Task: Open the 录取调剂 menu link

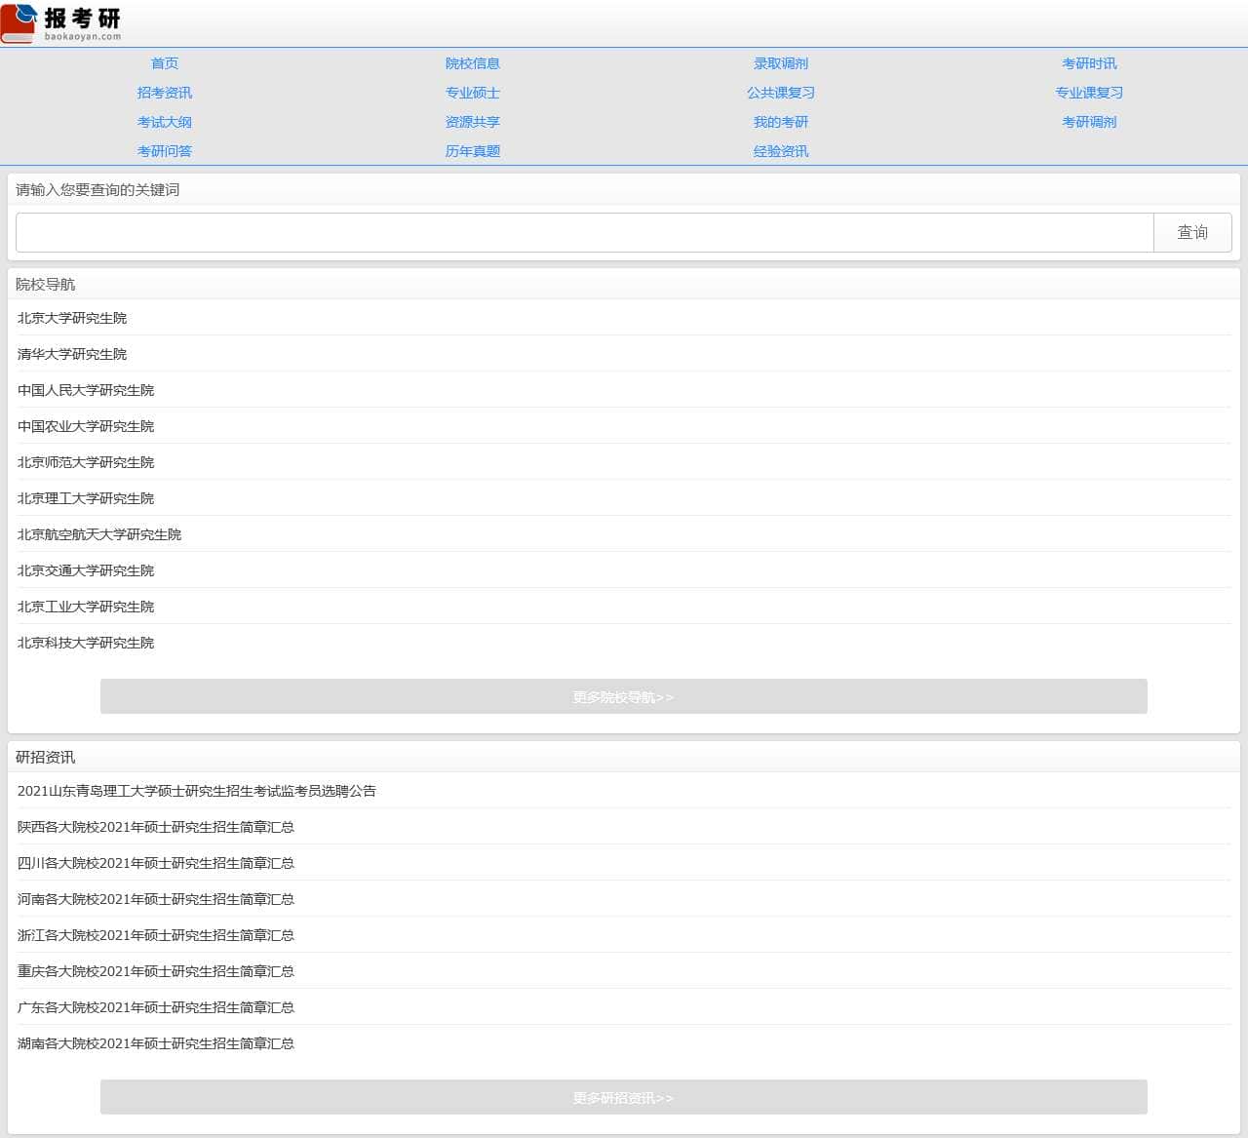Action: (x=780, y=63)
